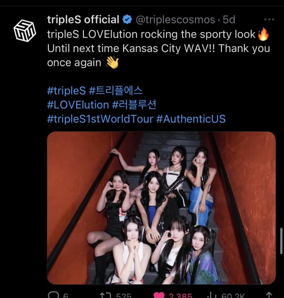The height and width of the screenshot is (298, 284).
Task: Click the tripleS official display name
Action: [x=83, y=20]
